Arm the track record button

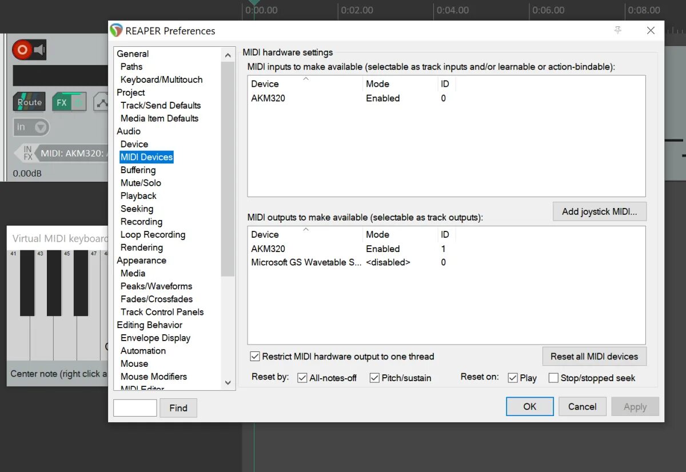pyautogui.click(x=22, y=50)
